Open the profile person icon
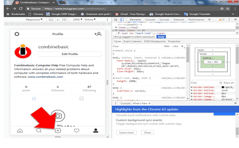This screenshot has height=148, width=239. tap(96, 130)
